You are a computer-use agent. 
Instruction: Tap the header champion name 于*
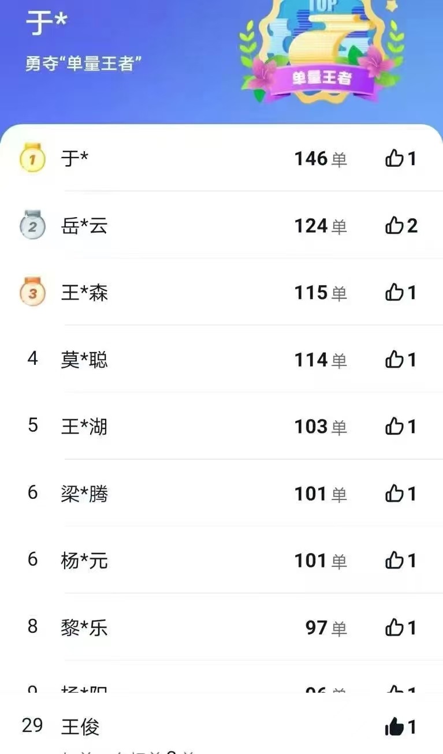(46, 23)
